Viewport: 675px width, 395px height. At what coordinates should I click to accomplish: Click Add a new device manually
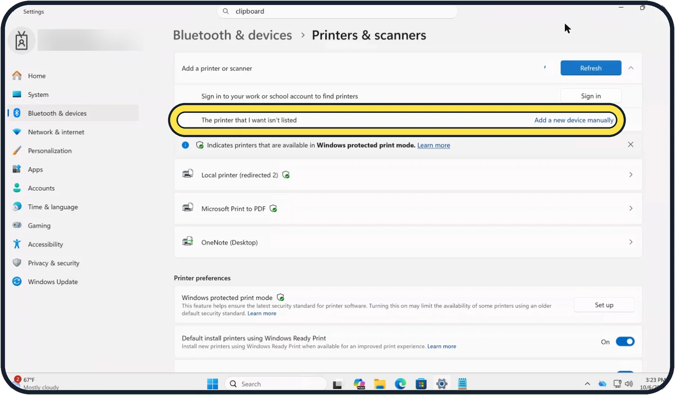tap(574, 120)
